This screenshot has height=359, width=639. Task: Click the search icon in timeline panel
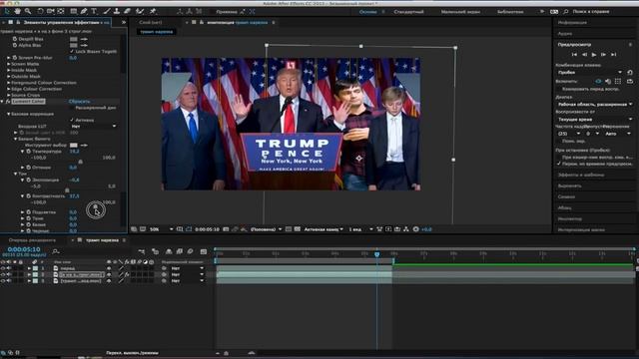point(56,251)
